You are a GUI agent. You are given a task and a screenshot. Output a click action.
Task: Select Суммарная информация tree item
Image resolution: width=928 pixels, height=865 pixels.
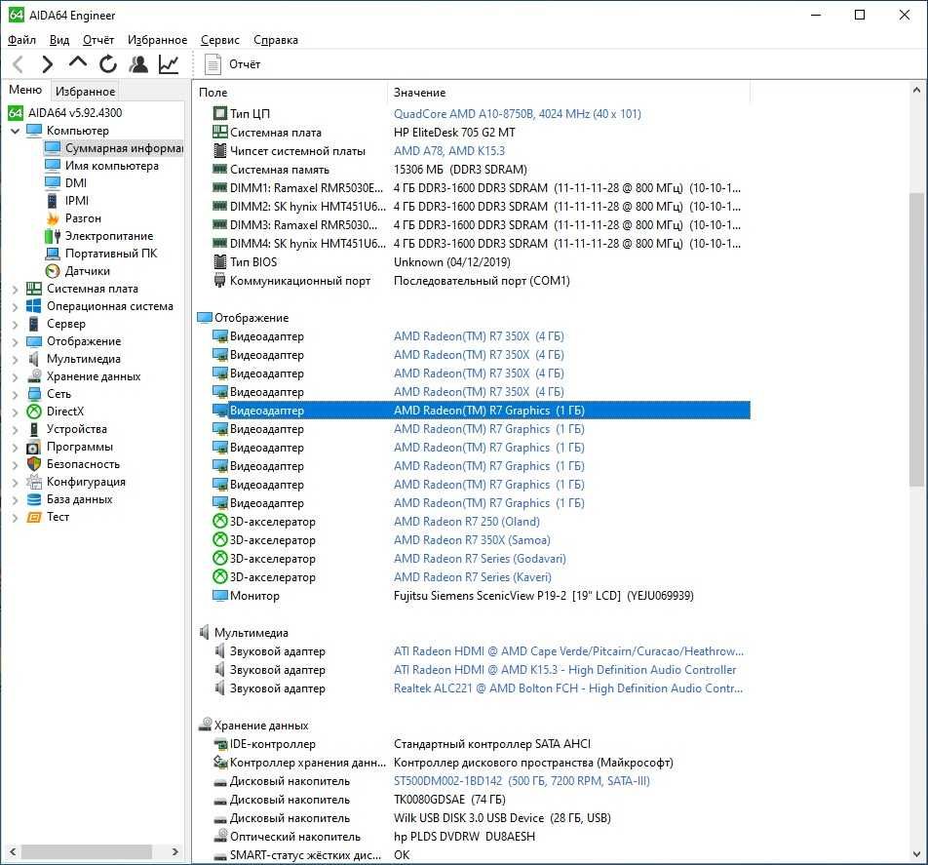(114, 148)
